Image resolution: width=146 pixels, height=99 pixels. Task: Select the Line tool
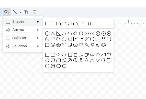tap(15, 12)
